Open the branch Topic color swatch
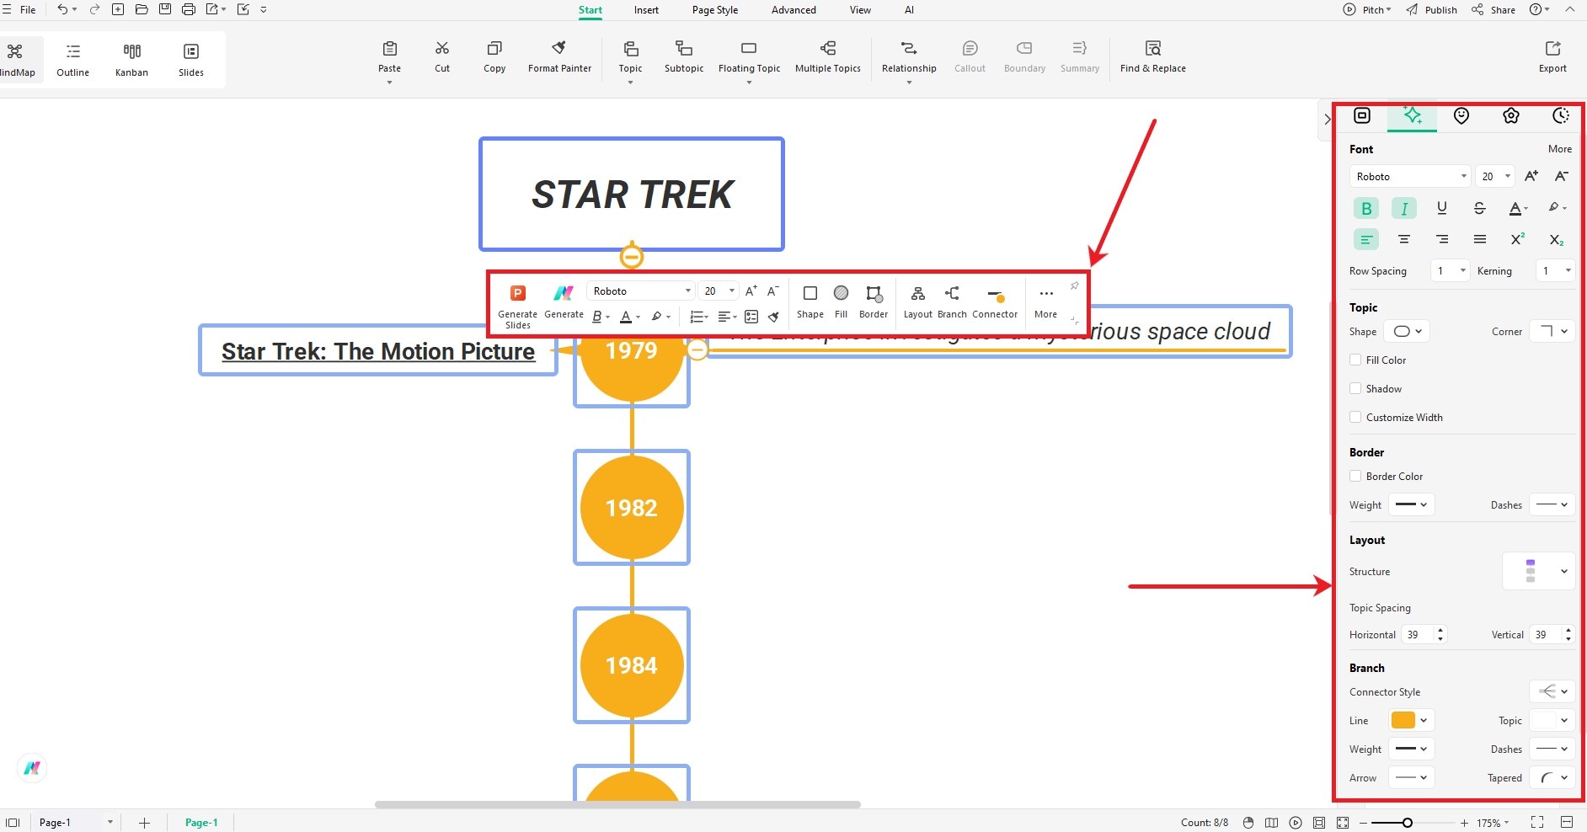The height and width of the screenshot is (832, 1587). pyautogui.click(x=1552, y=720)
